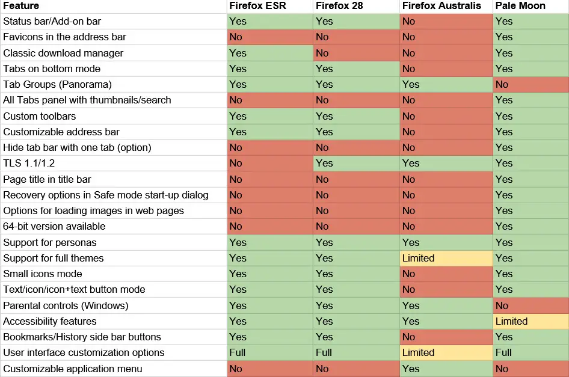Select the Firefox ESR column header

(256, 6)
